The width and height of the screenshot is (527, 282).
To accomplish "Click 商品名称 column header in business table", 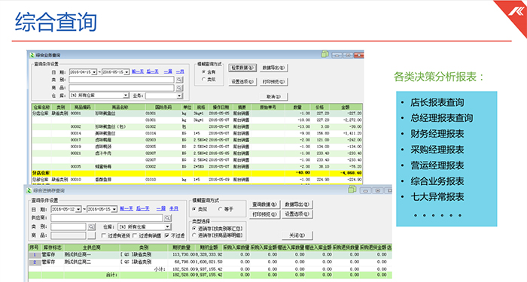I will click(120, 108).
